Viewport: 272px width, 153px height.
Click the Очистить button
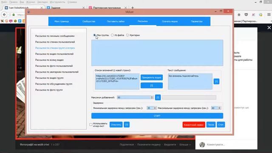pyautogui.click(x=116, y=125)
